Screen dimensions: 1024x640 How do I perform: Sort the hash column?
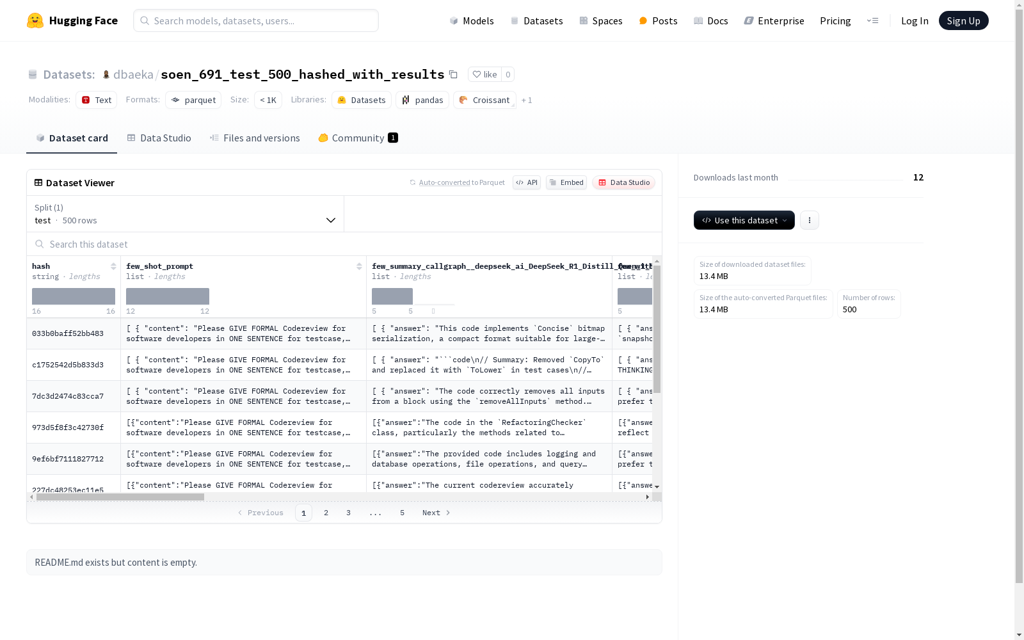[113, 266]
